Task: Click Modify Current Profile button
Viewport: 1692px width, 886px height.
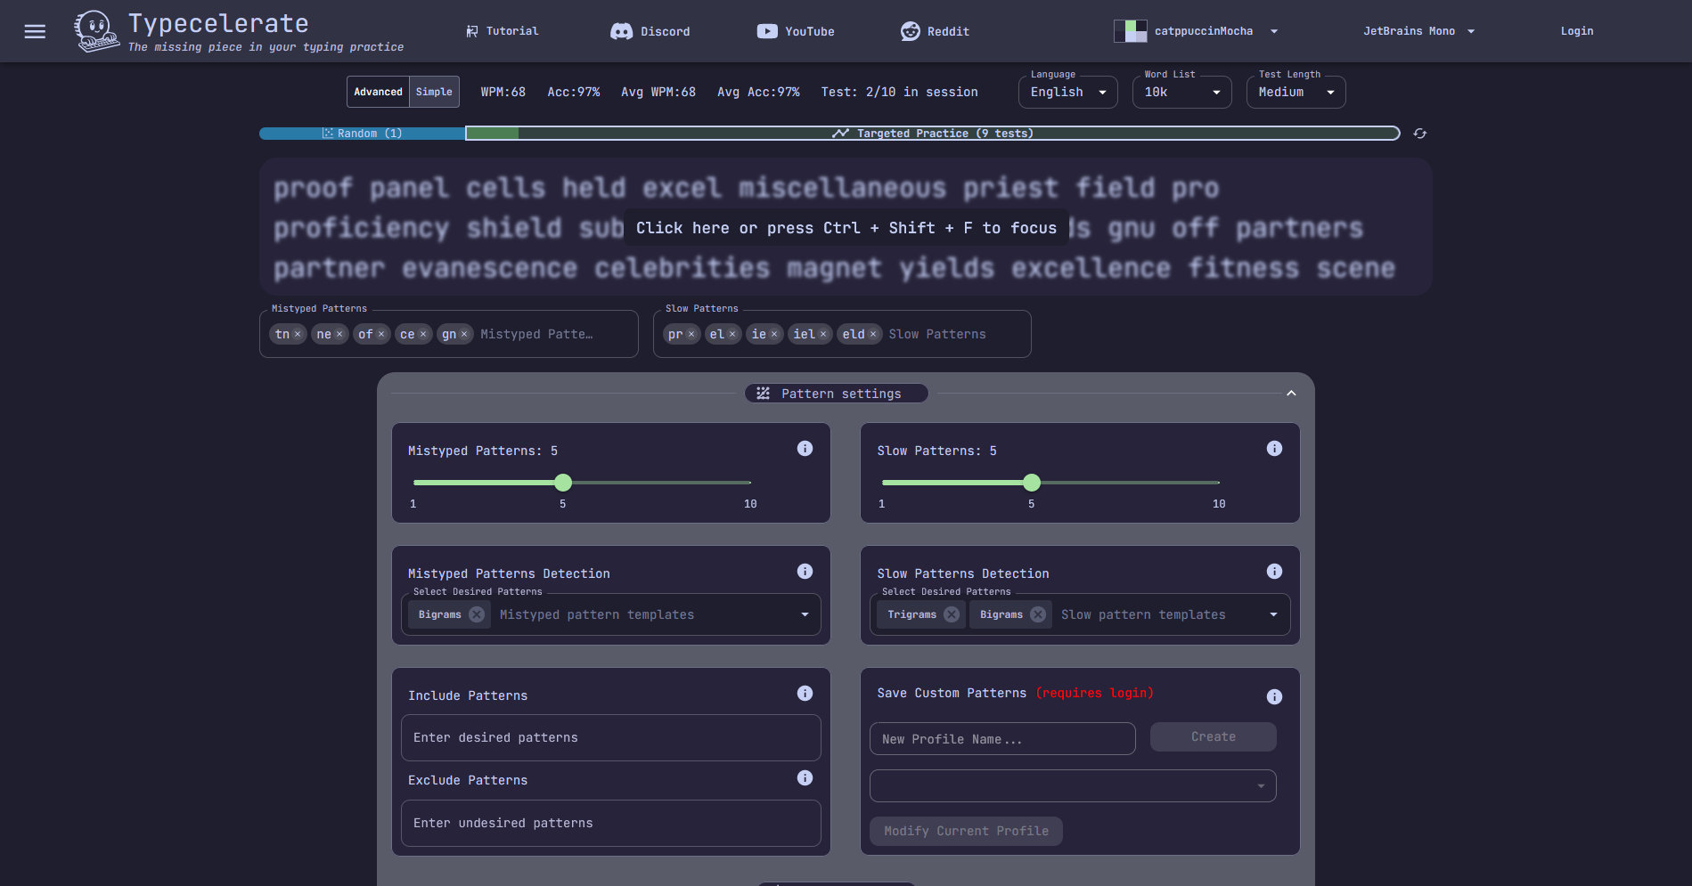Action: tap(966, 831)
